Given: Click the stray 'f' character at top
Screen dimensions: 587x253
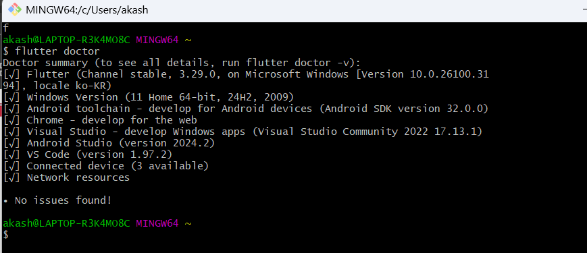Looking at the screenshot, I should point(5,28).
